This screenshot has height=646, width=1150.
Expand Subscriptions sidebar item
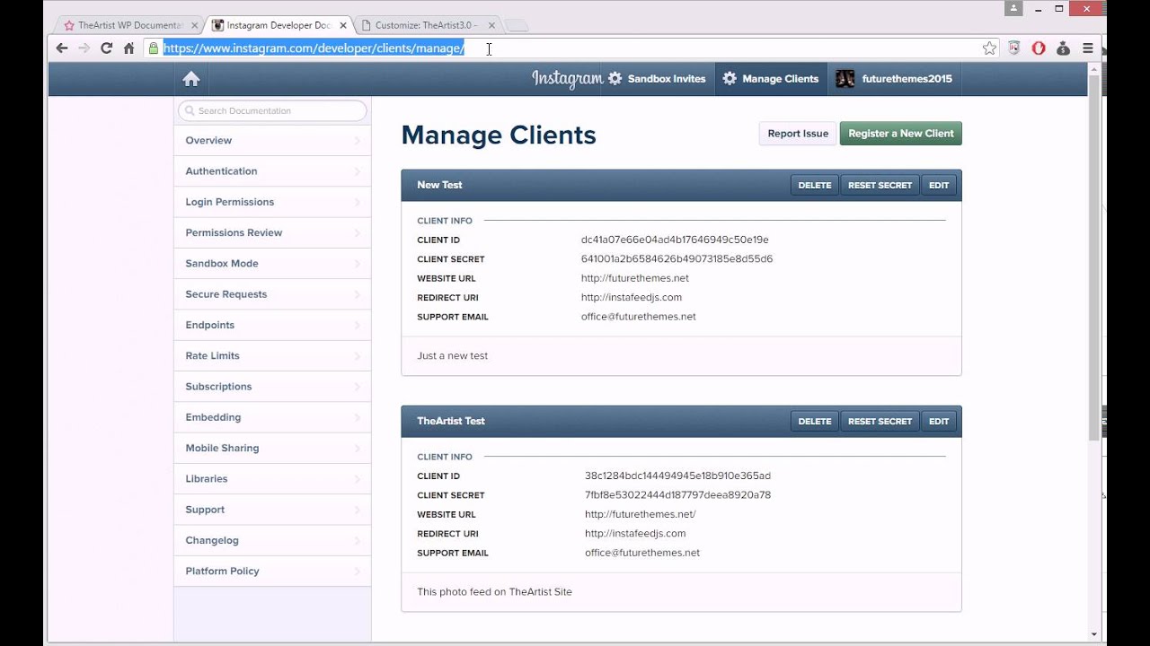pos(272,387)
